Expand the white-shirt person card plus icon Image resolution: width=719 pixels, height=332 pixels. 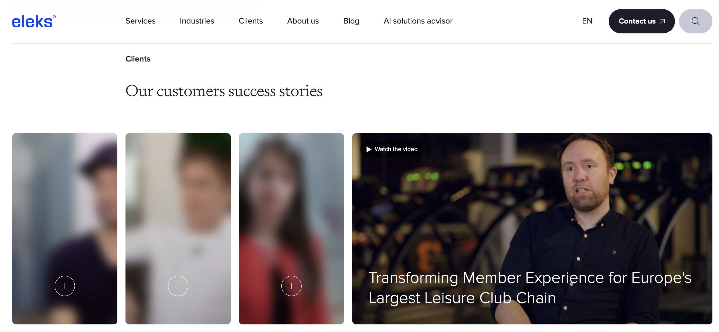tap(178, 286)
